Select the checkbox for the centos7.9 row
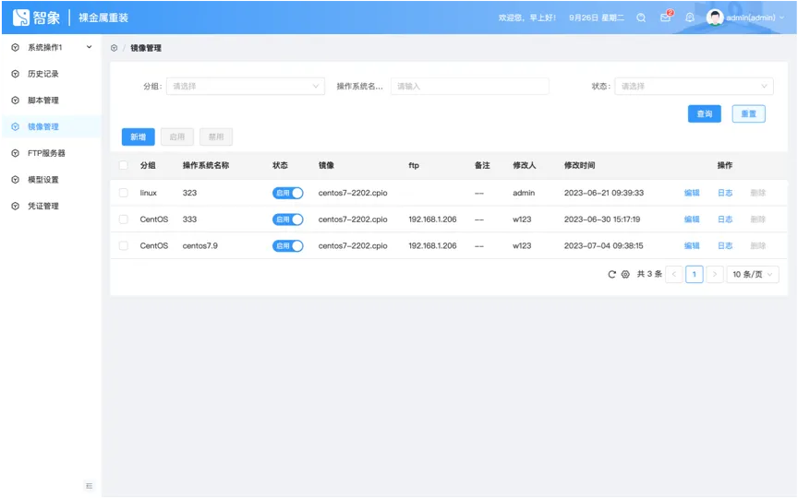The width and height of the screenshot is (798, 498). [124, 246]
